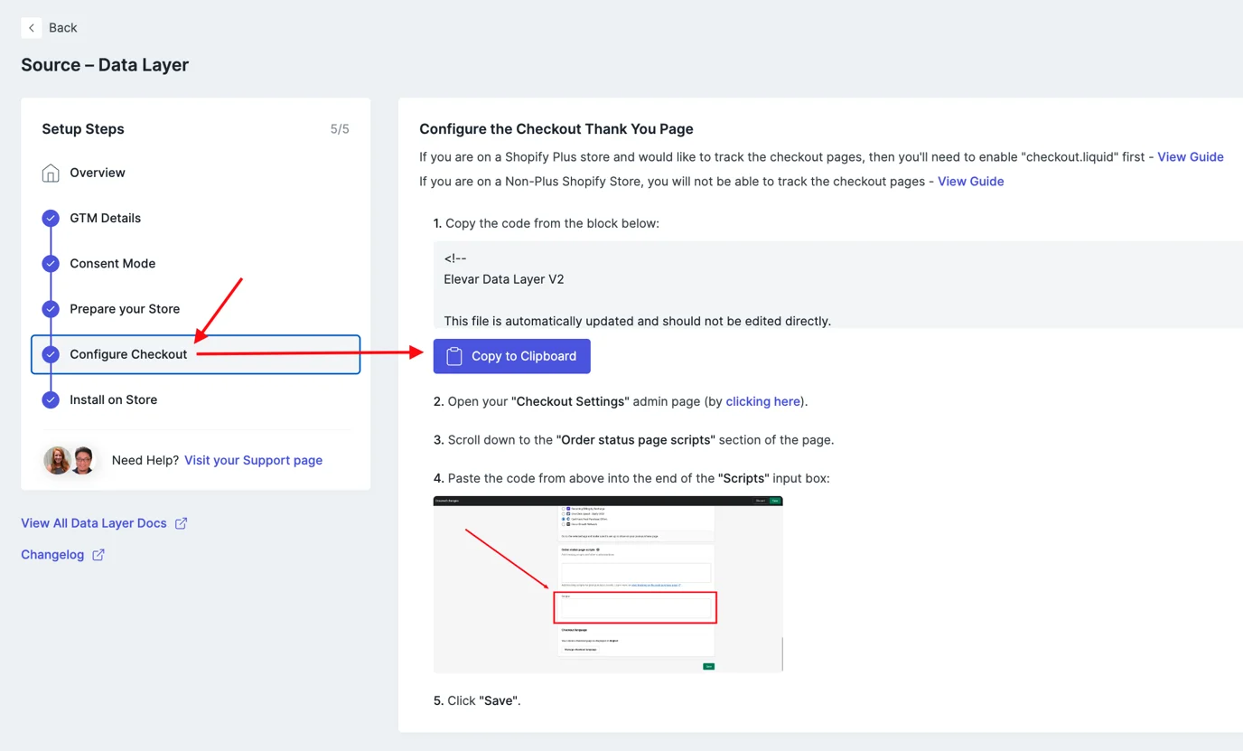This screenshot has height=751, width=1243.
Task: Click external link icon beside Data Layer Docs
Action: pos(181,523)
